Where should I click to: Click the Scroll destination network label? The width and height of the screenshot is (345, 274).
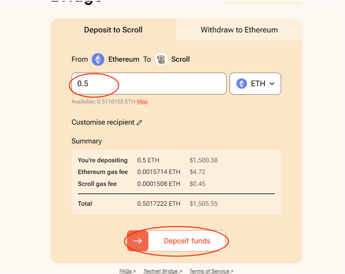tap(181, 59)
